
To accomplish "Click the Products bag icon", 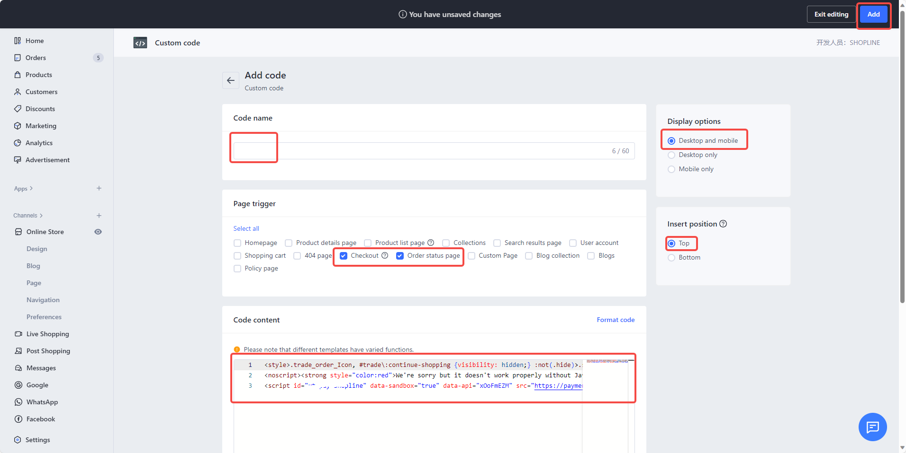I will pyautogui.click(x=18, y=75).
